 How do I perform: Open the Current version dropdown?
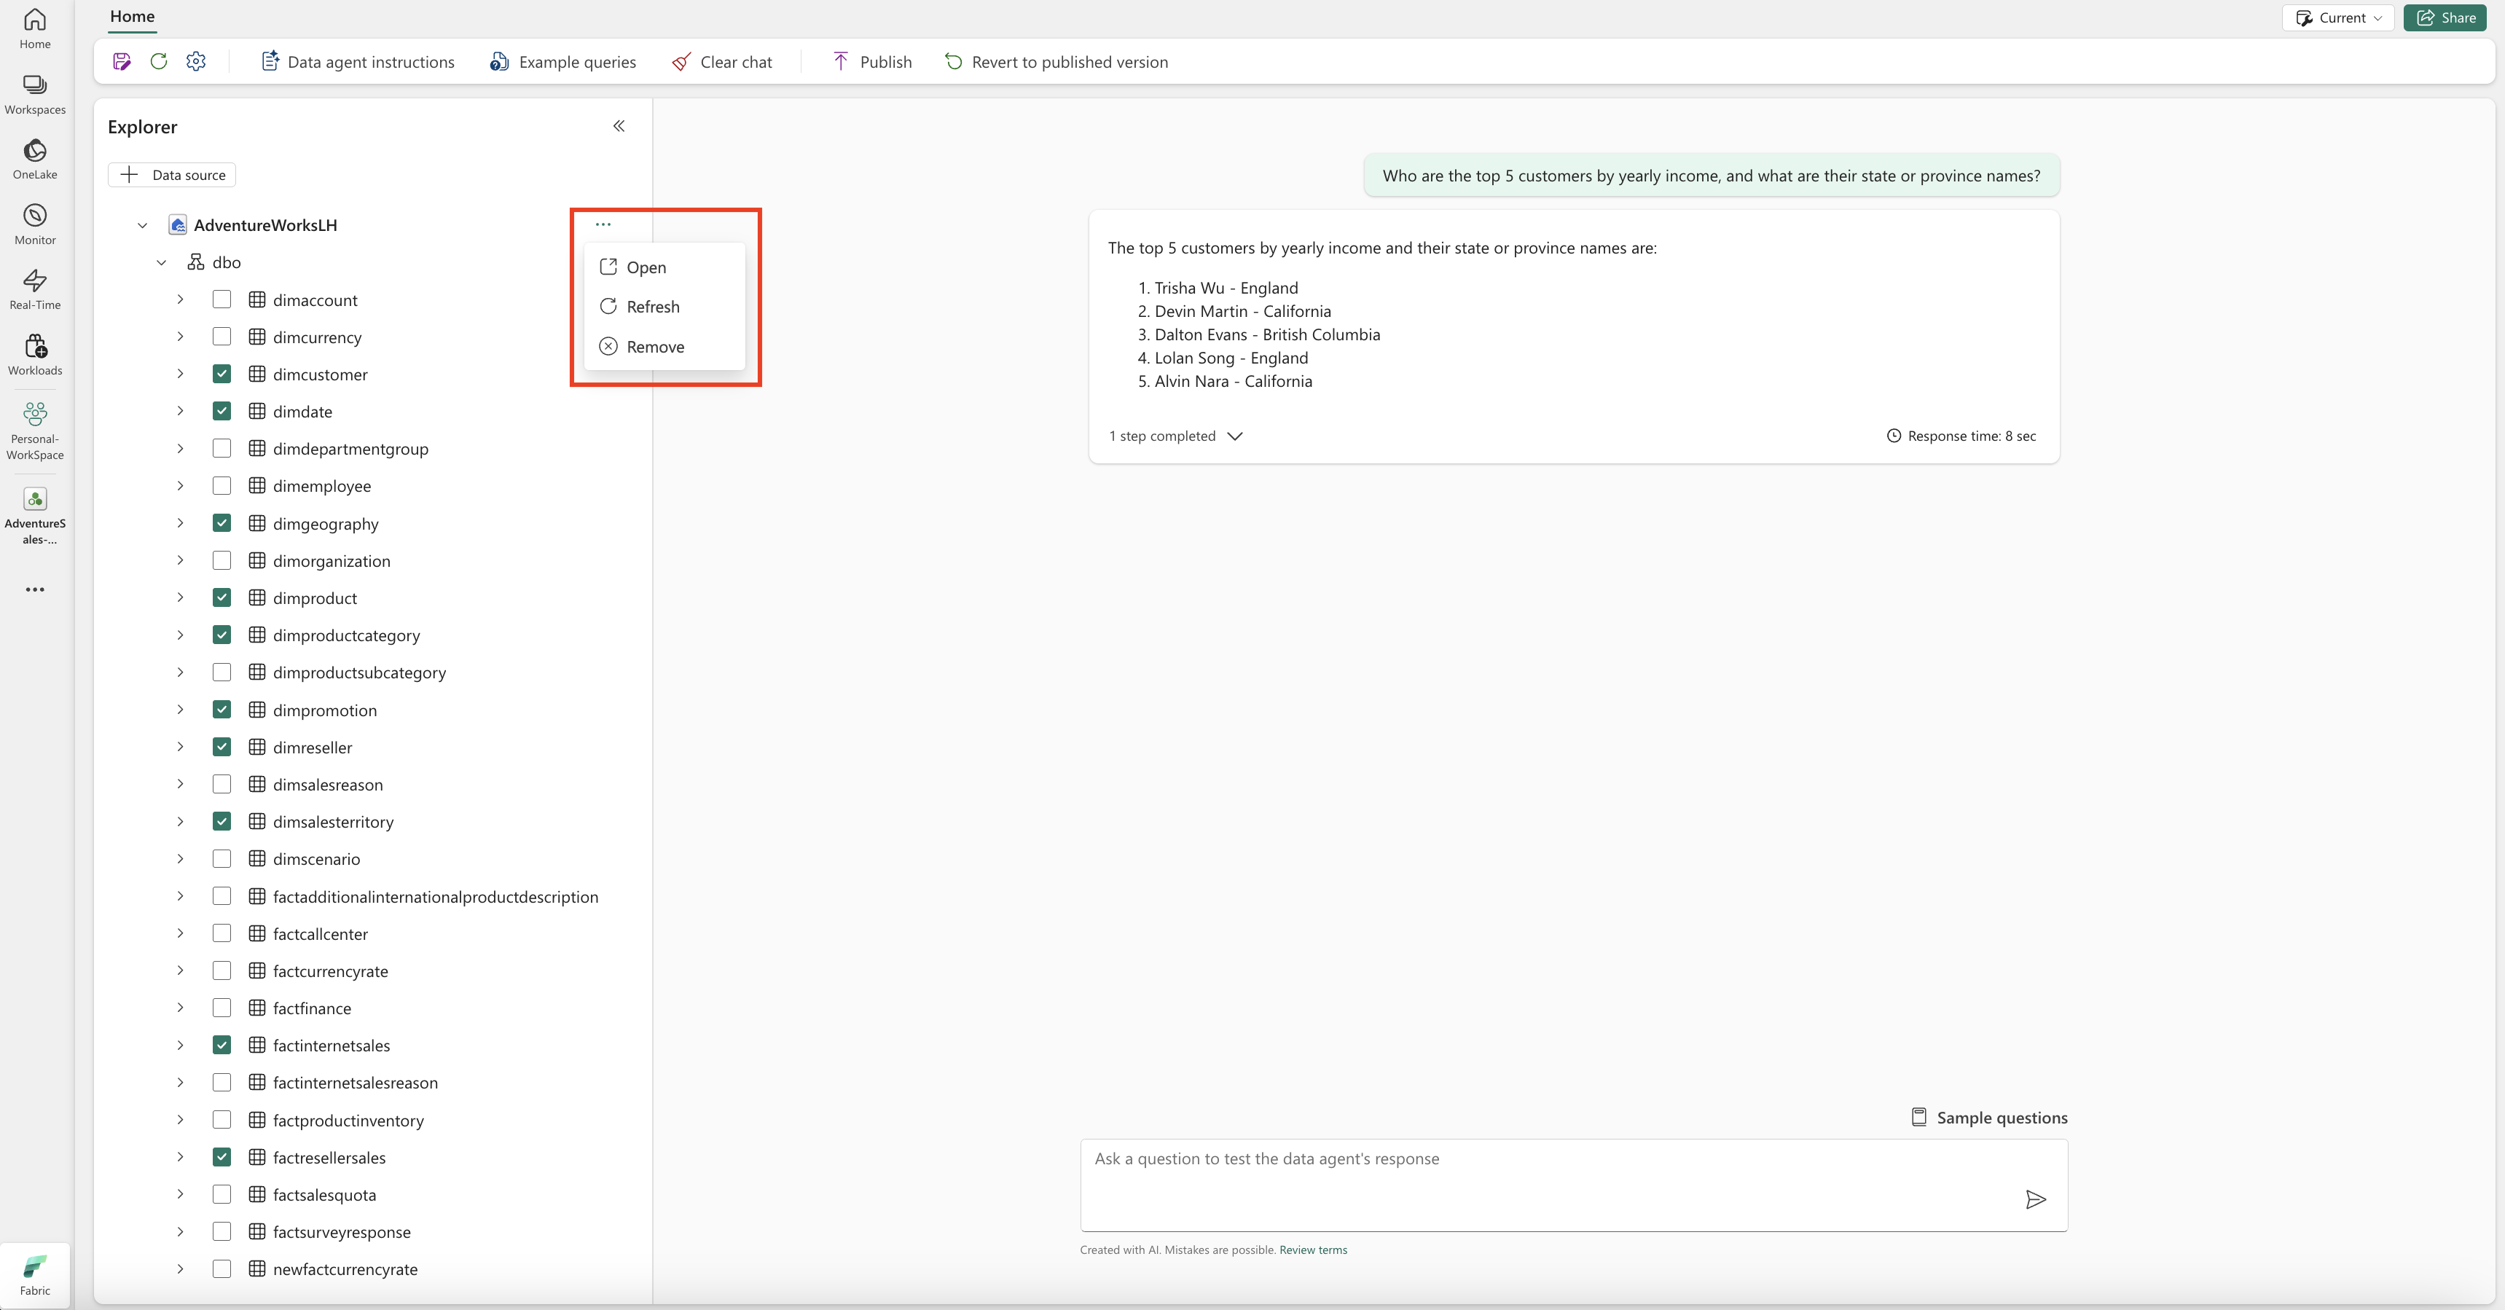(x=2337, y=17)
